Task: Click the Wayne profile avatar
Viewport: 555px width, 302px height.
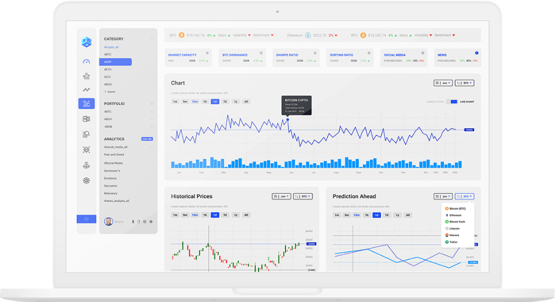Action: [x=108, y=222]
